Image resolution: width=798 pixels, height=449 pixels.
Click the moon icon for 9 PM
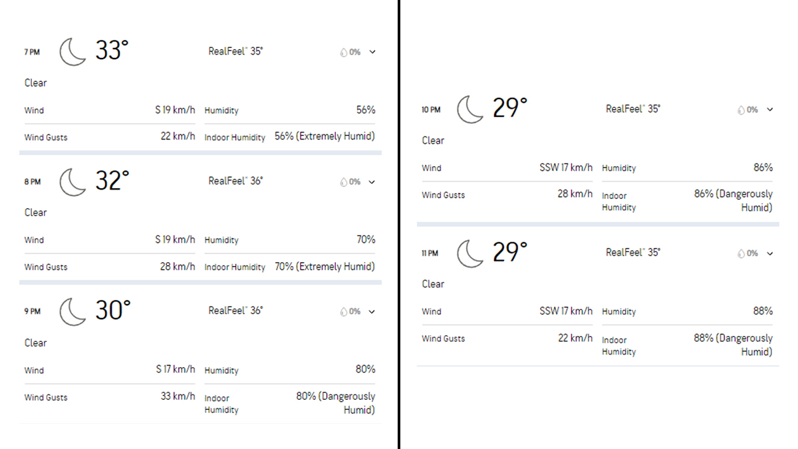tap(73, 311)
